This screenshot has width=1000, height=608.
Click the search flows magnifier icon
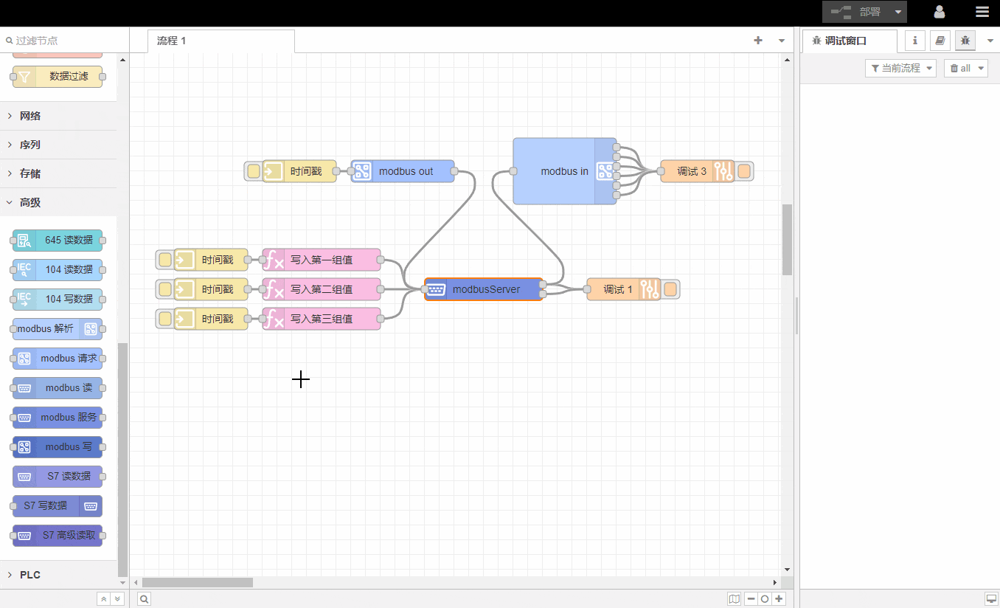145,599
